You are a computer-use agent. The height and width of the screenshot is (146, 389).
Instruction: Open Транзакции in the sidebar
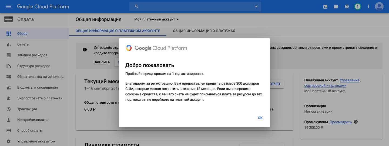click(27, 109)
